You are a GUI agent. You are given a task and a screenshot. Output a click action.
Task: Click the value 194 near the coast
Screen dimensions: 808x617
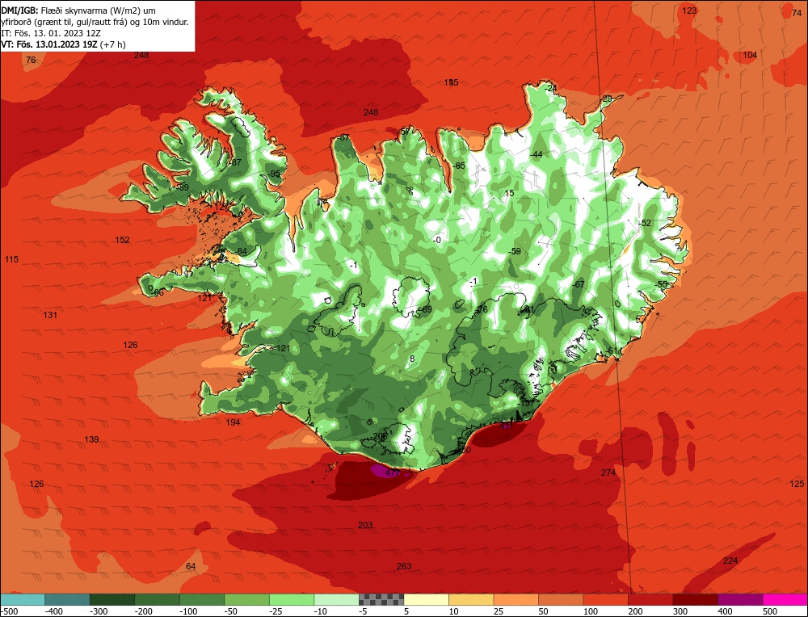coord(233,422)
